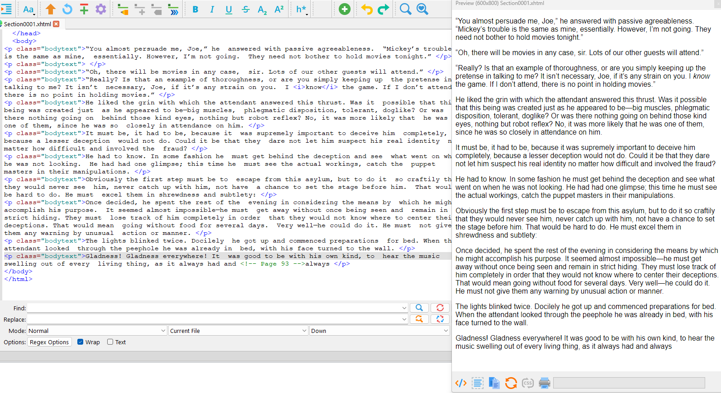Select the Section0001.xhtml tab
The width and height of the screenshot is (721, 393).
28,24
